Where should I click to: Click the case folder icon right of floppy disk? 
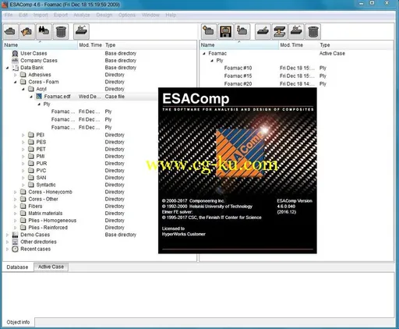[x=242, y=31]
